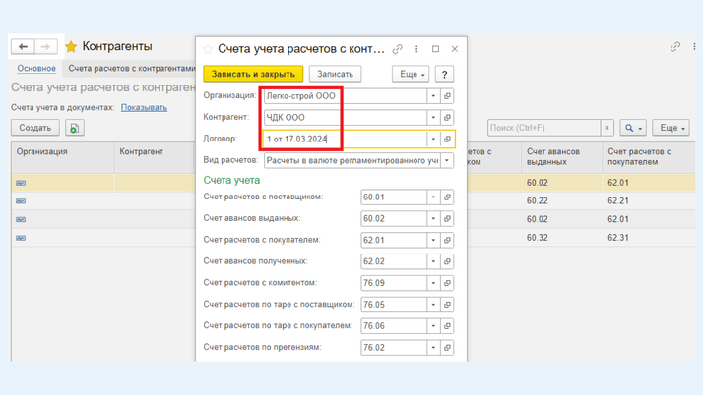Add Контрагенты to favorites with yellow star
Image resolution: width=703 pixels, height=395 pixels.
[x=71, y=46]
